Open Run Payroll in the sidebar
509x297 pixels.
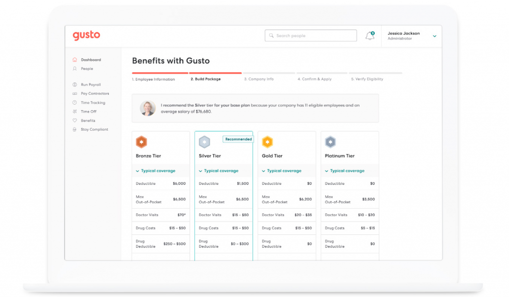90,85
